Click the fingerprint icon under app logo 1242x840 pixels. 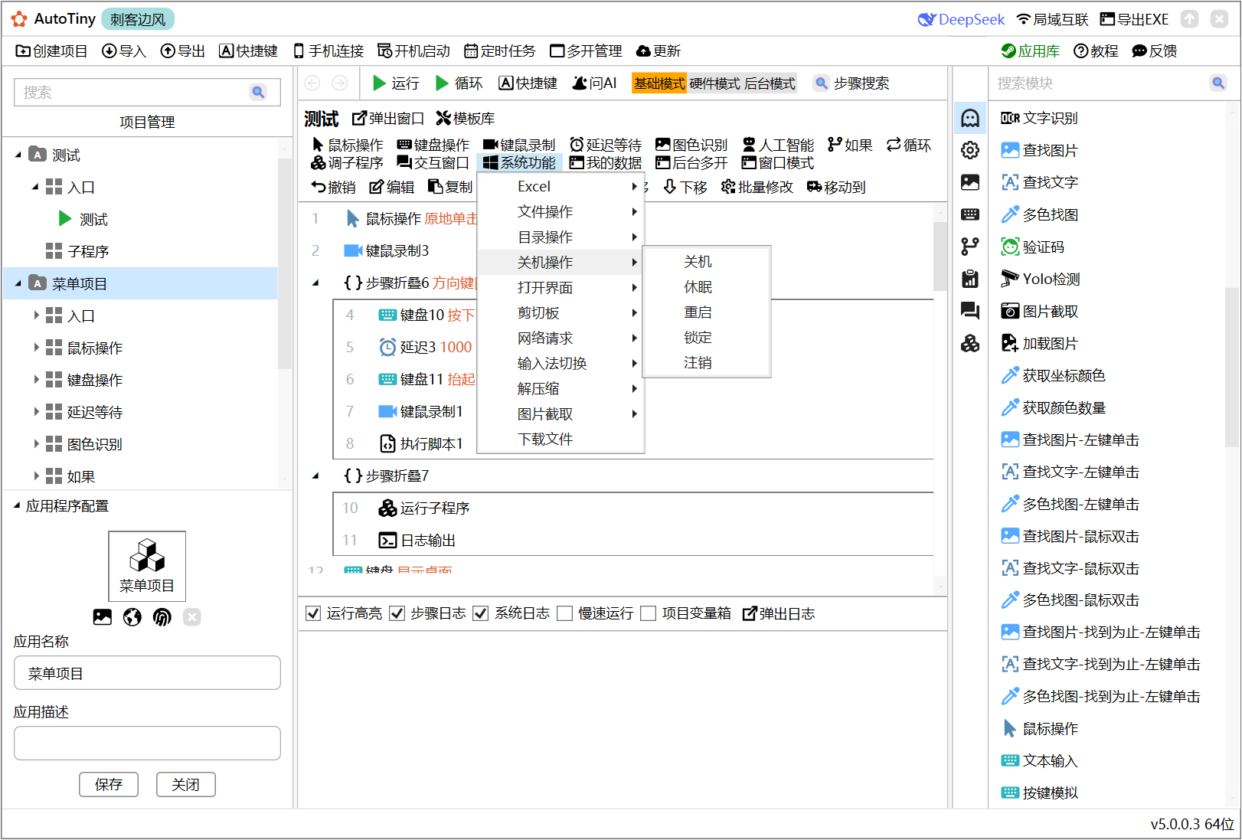point(162,617)
